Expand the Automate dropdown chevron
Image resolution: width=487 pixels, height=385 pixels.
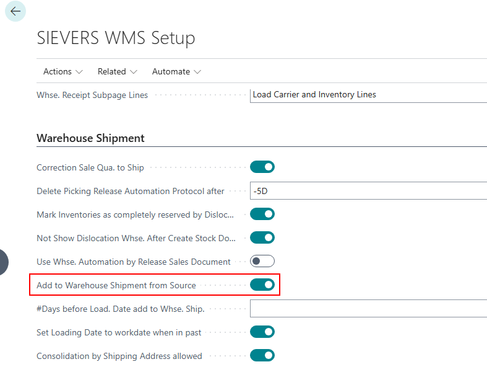197,72
